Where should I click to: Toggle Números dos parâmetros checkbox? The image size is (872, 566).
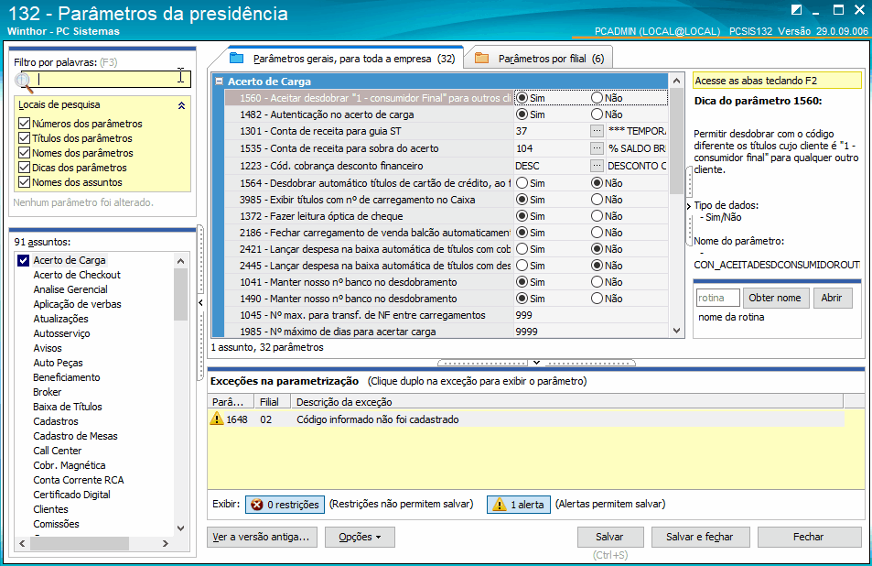tap(24, 124)
